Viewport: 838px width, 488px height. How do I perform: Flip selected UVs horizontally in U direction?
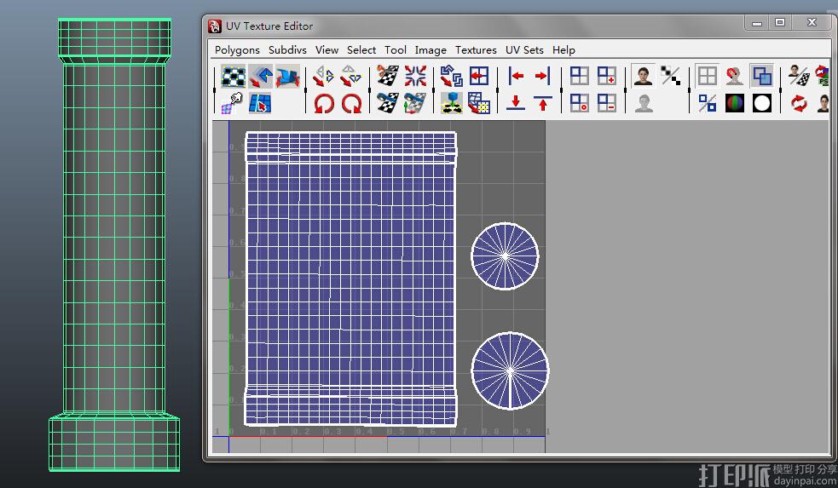pos(323,77)
